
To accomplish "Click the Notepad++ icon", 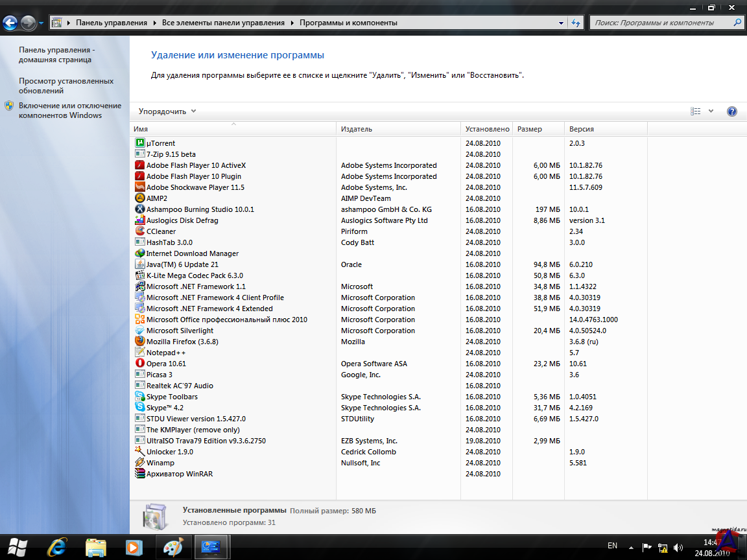I will click(x=139, y=353).
